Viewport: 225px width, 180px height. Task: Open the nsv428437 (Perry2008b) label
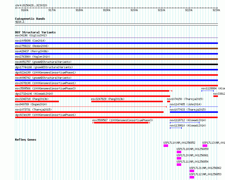click(x=32, y=51)
